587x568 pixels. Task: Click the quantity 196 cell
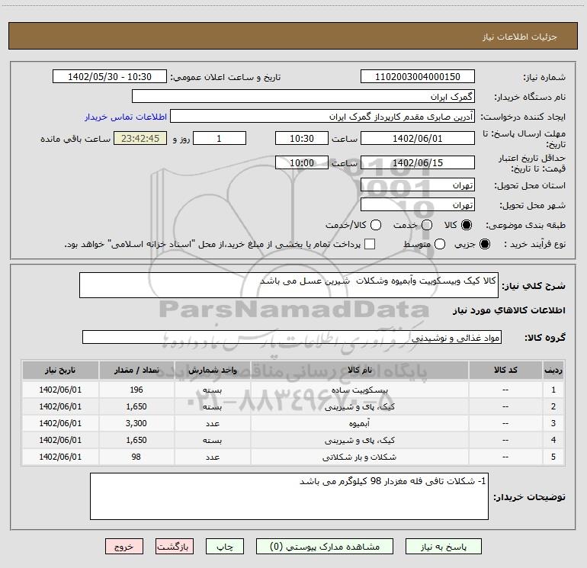(136, 390)
